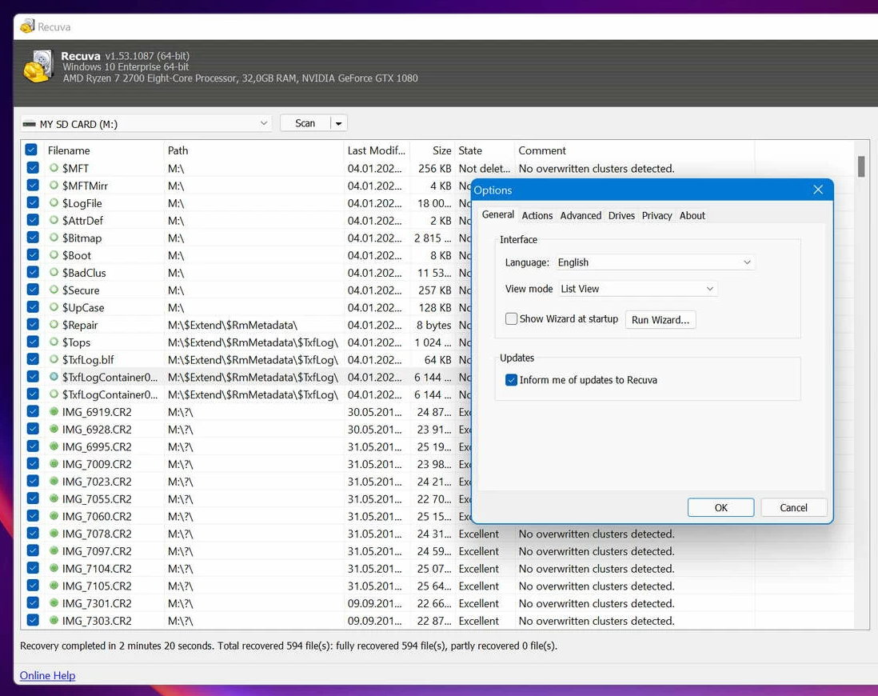
Task: Click the state icon for $UpCase
Action: point(54,306)
